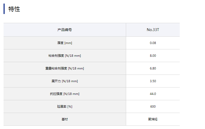Click the 抗拉强度 [N/18 mm] label

click(x=65, y=94)
